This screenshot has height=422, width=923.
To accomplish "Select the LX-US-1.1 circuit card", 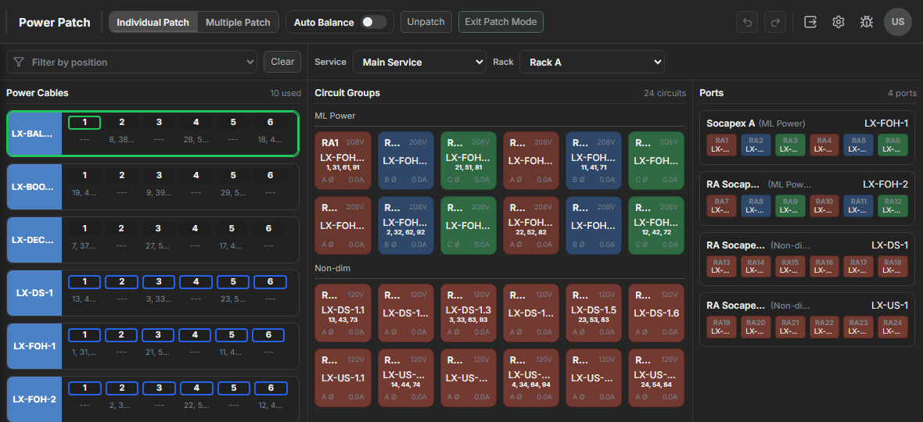I will point(343,378).
